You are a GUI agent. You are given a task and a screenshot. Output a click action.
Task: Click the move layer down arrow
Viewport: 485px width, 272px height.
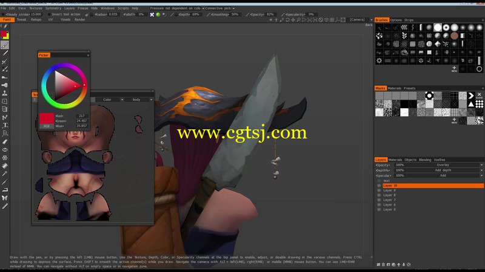tap(404, 264)
